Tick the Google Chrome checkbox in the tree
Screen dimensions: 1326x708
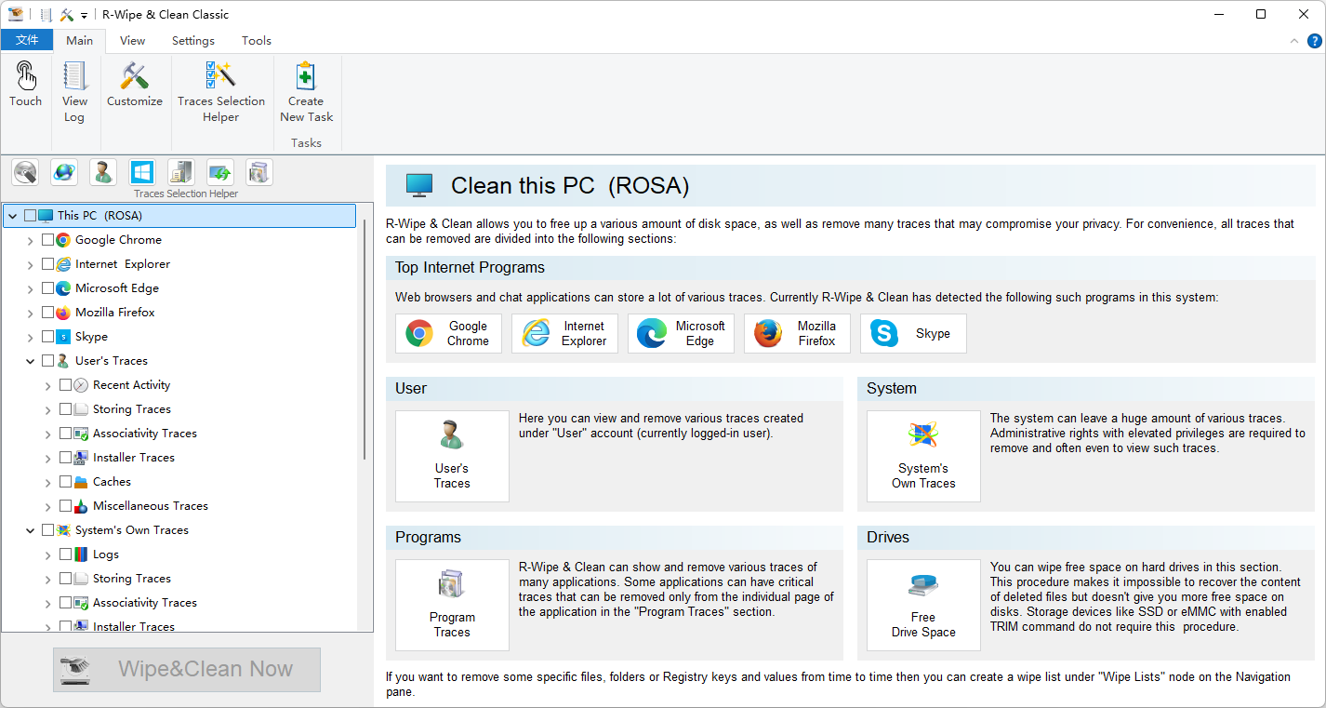click(47, 240)
